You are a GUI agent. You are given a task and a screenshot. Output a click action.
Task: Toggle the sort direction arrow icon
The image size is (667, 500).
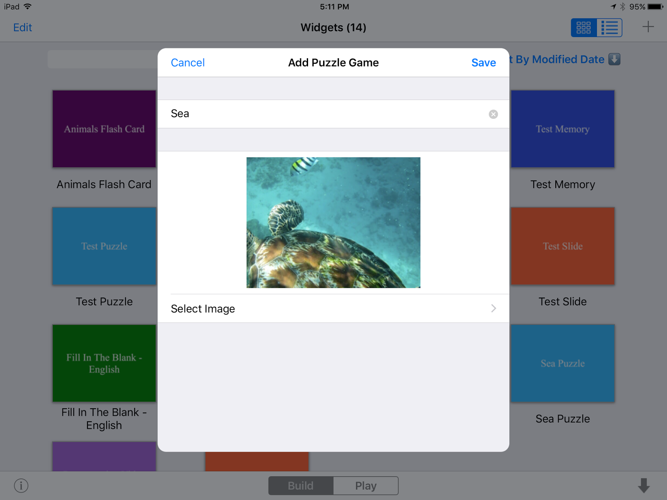pos(614,60)
